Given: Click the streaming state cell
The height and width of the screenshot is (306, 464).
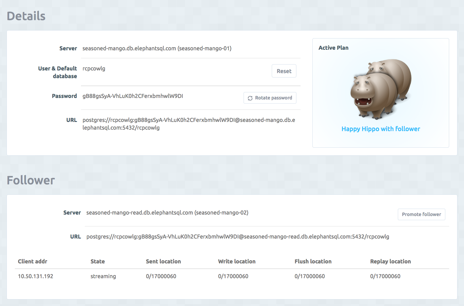Looking at the screenshot, I should click(x=103, y=276).
